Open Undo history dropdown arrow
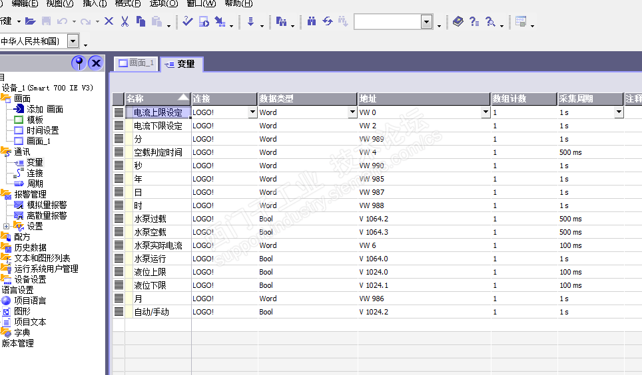The height and width of the screenshot is (375, 642). (74, 22)
